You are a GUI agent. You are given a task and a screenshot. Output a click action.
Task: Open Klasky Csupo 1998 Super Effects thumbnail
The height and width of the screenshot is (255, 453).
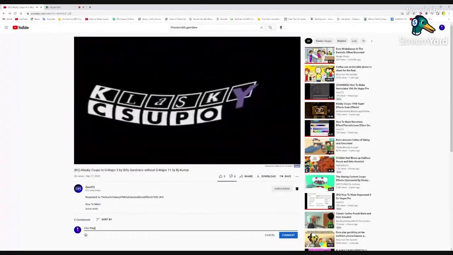point(320,110)
